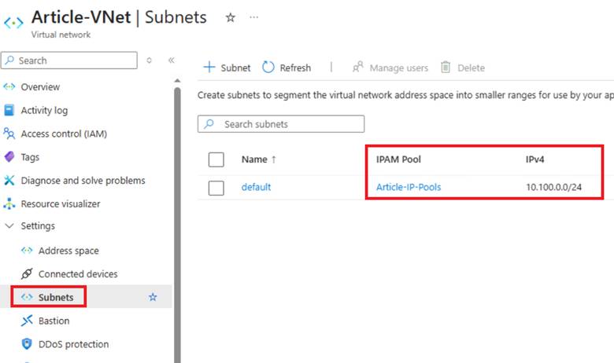
Task: Collapse the Settings section chevron
Action: [x=9, y=225]
